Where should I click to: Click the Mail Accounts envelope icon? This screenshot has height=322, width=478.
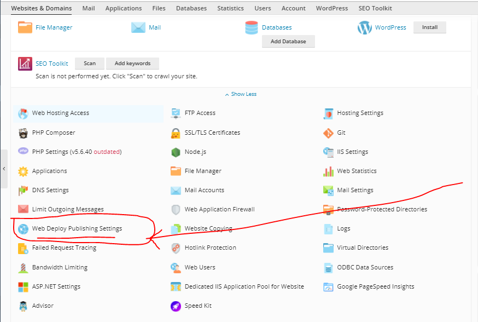pyautogui.click(x=176, y=191)
